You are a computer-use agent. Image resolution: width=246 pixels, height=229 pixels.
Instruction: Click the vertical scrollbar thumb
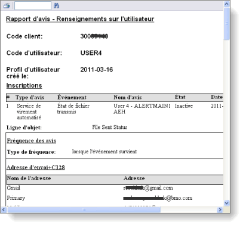tap(226, 24)
